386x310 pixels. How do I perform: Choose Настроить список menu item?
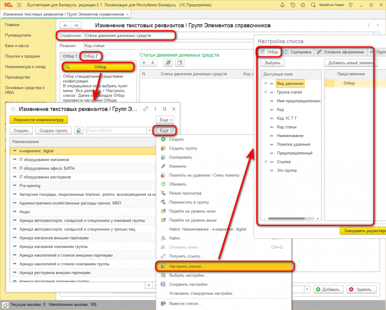(x=224, y=266)
